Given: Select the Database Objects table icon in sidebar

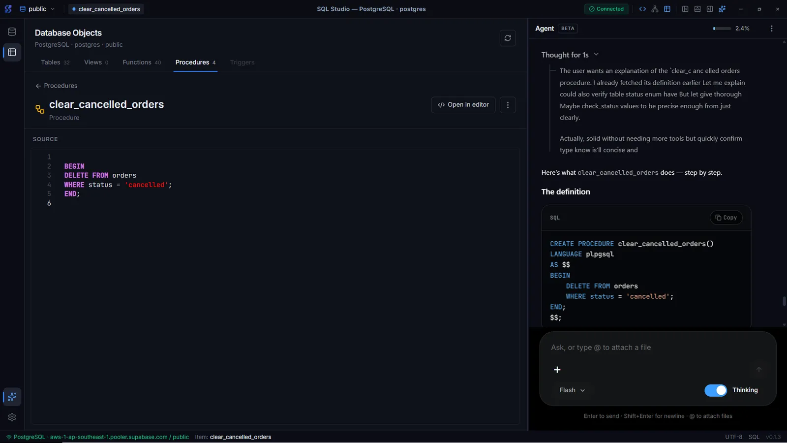Looking at the screenshot, I should tap(12, 52).
